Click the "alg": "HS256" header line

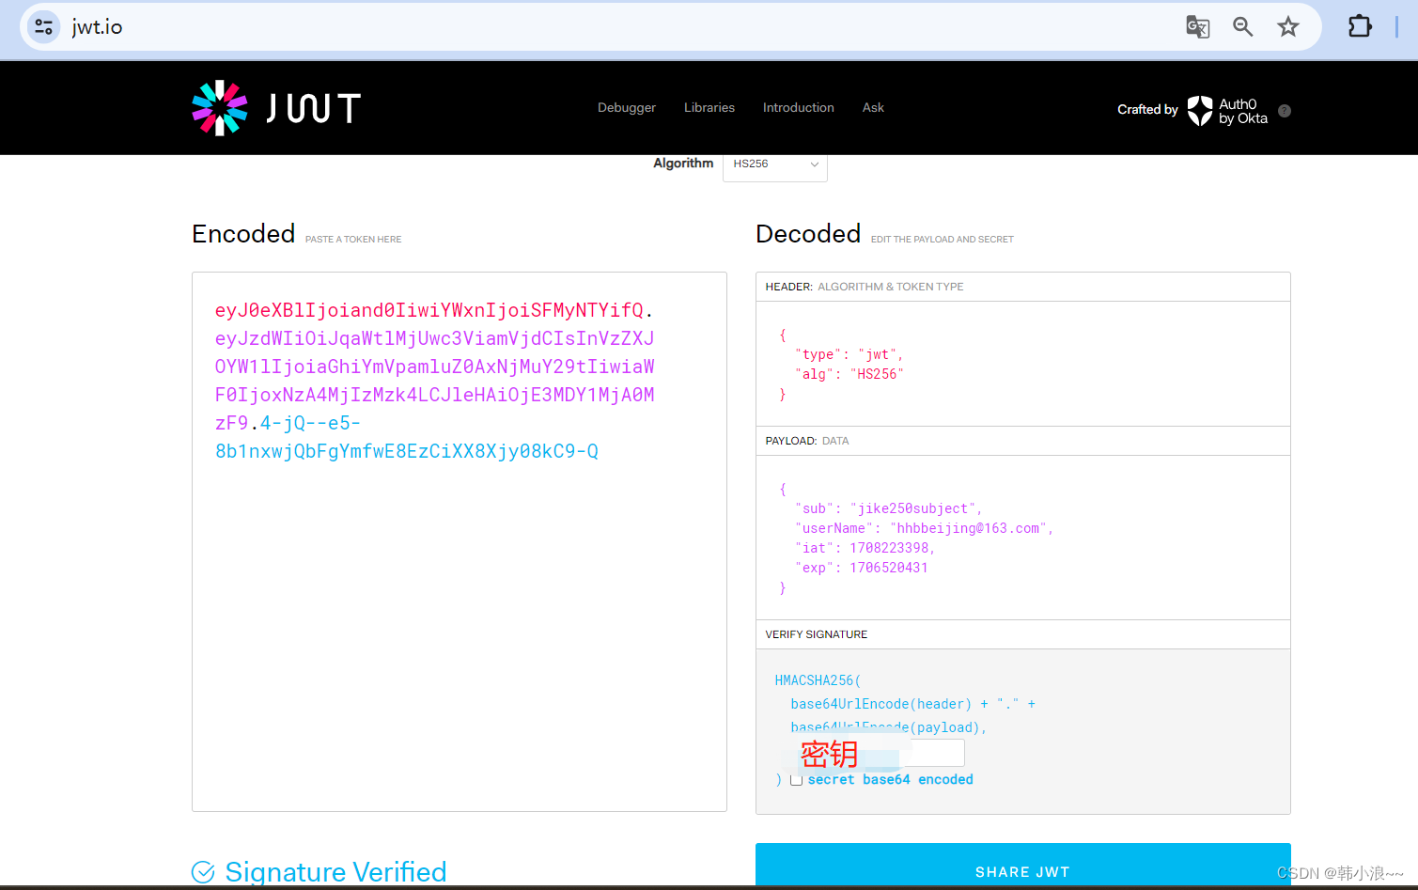[849, 374]
